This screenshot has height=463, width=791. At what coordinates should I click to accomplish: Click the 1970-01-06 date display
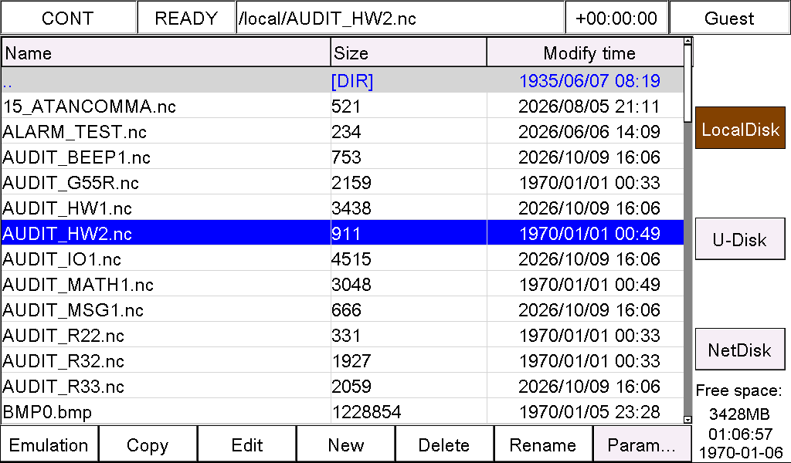[x=740, y=452]
